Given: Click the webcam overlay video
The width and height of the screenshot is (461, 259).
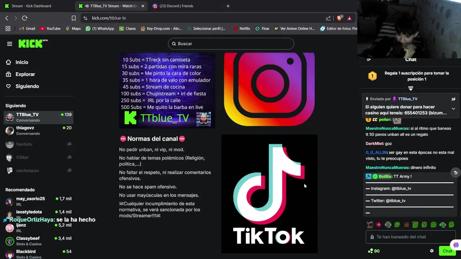Looking at the screenshot, I should pos(409,29).
